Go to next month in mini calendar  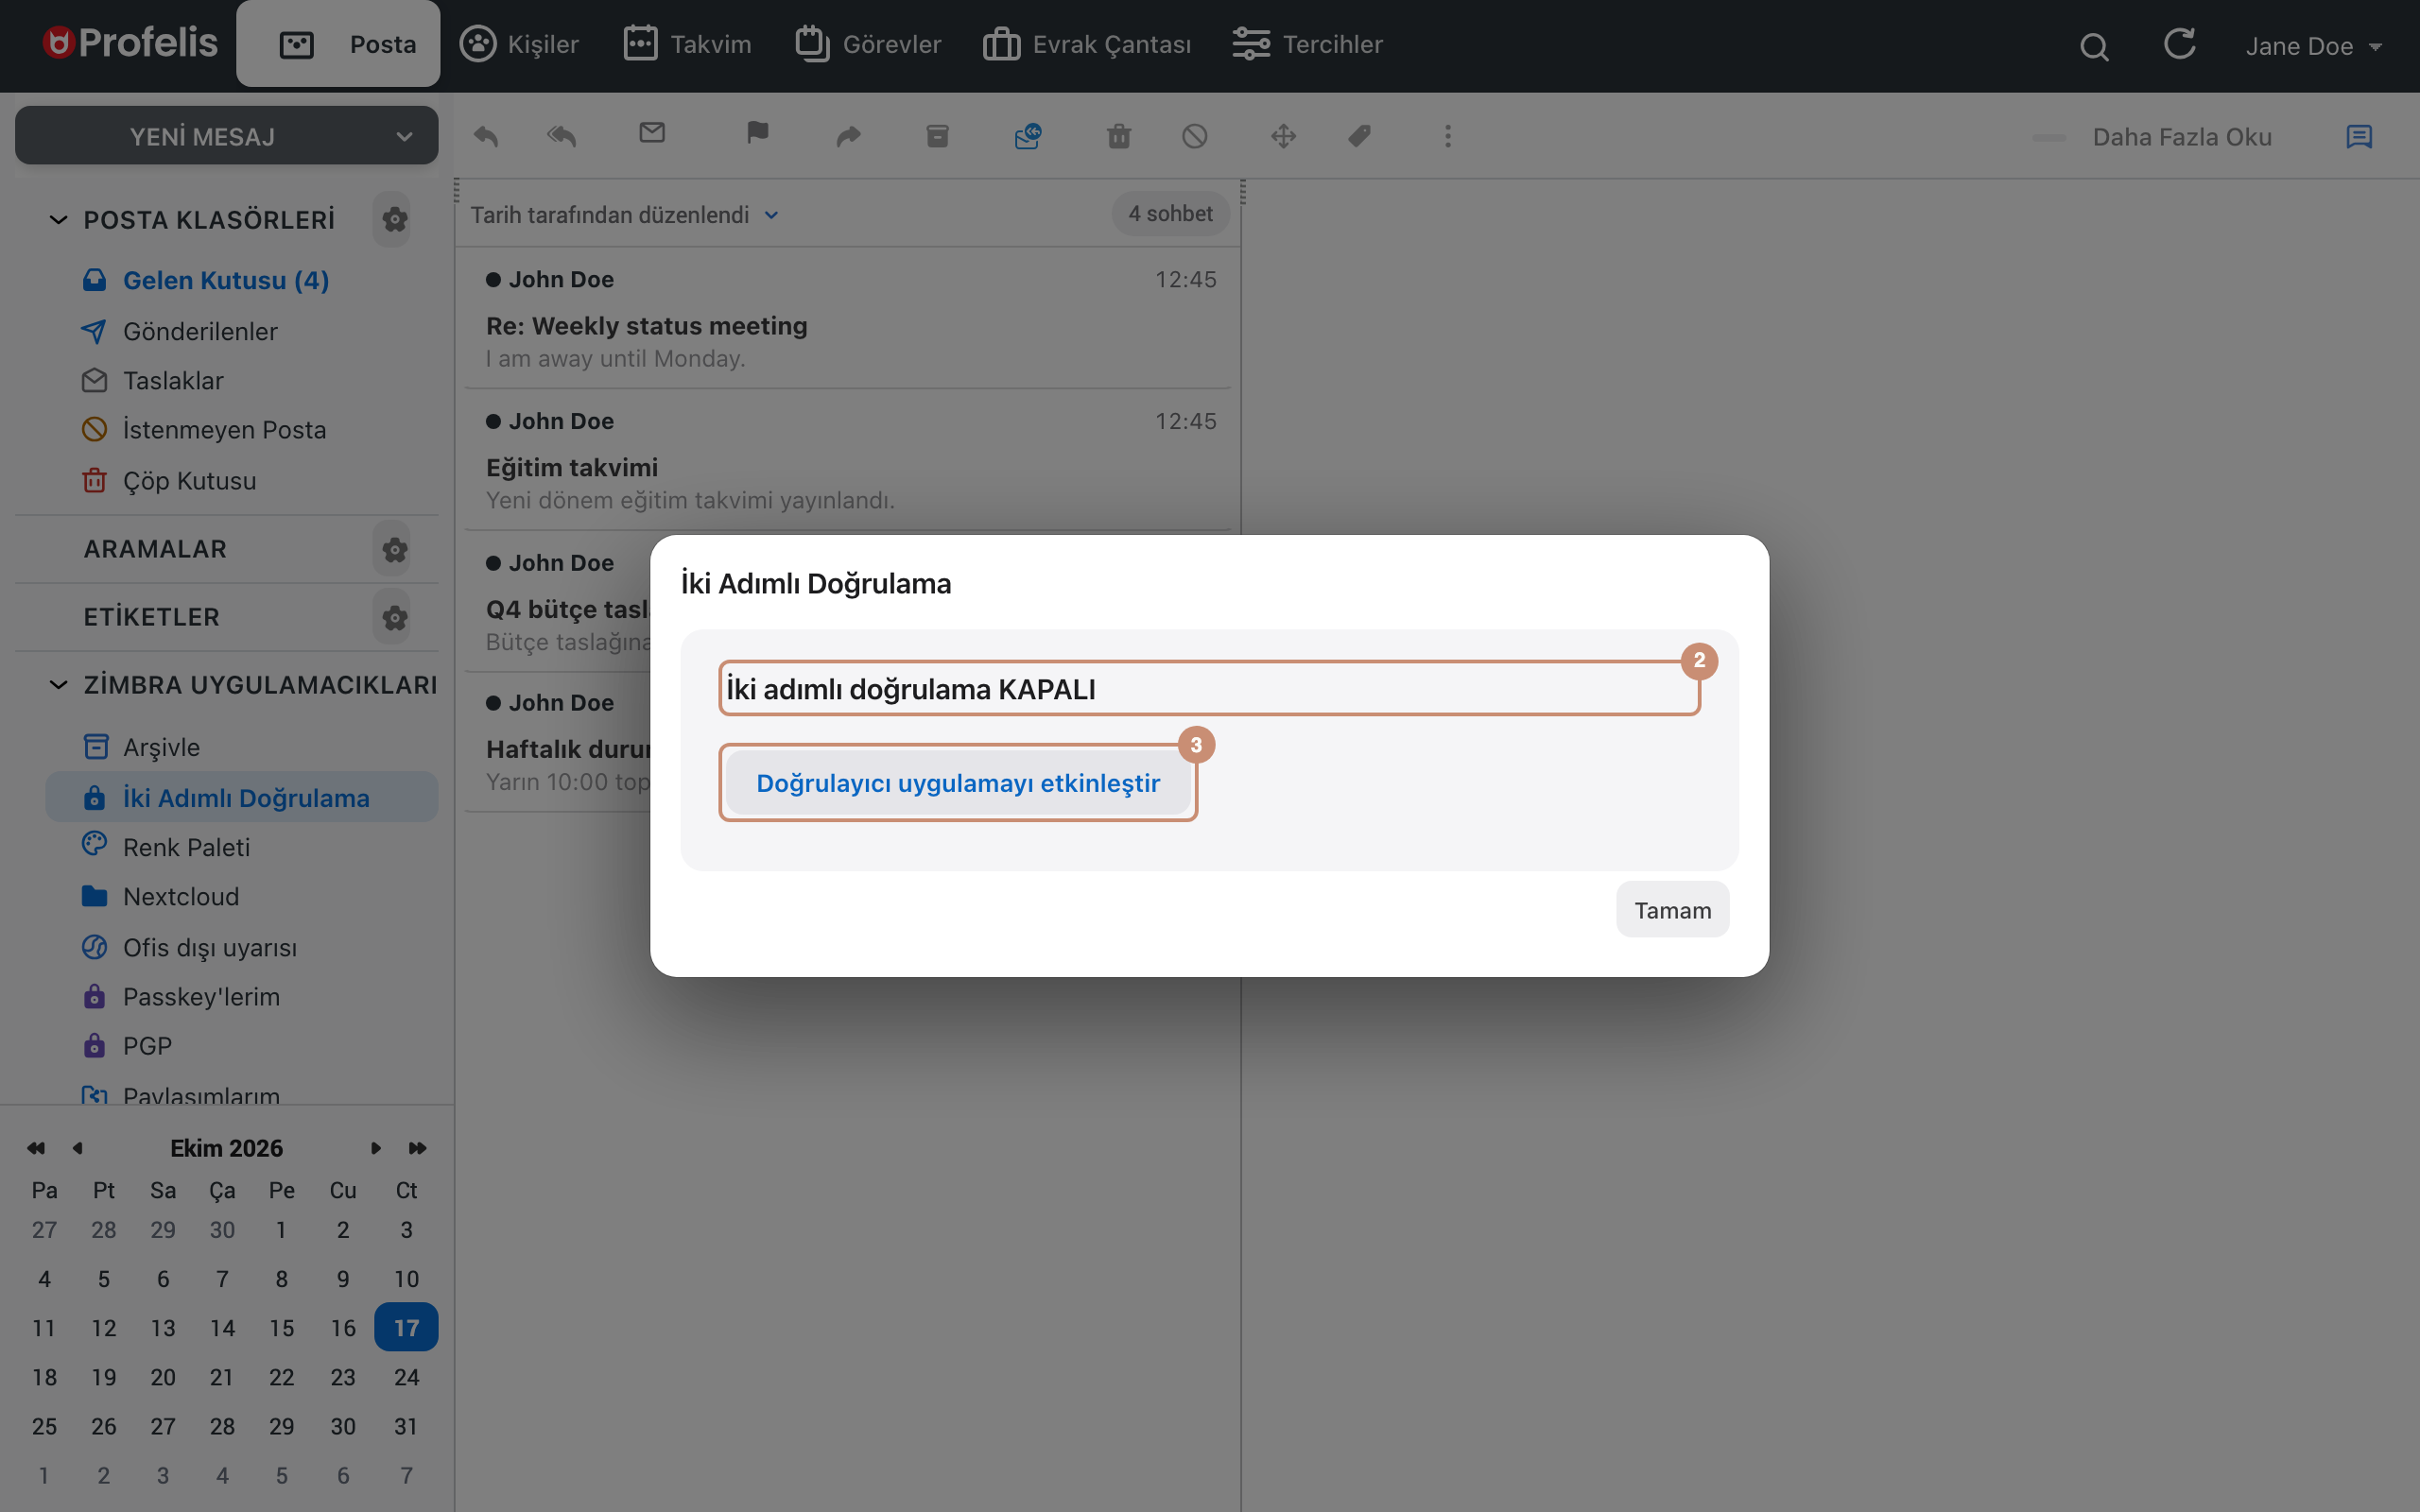[376, 1148]
